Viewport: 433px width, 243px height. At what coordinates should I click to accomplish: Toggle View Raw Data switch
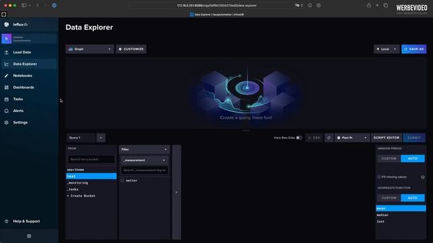coord(299,138)
